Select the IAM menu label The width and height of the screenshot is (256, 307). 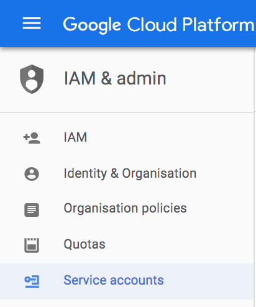coord(75,137)
